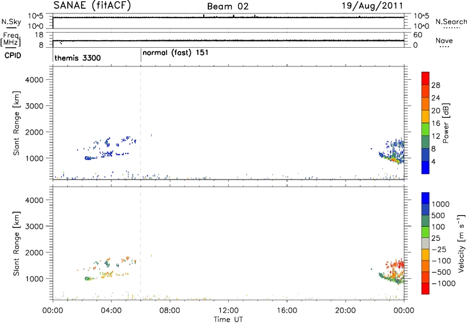Click the 04:00 time tick label
The image size is (467, 323).
(111, 311)
